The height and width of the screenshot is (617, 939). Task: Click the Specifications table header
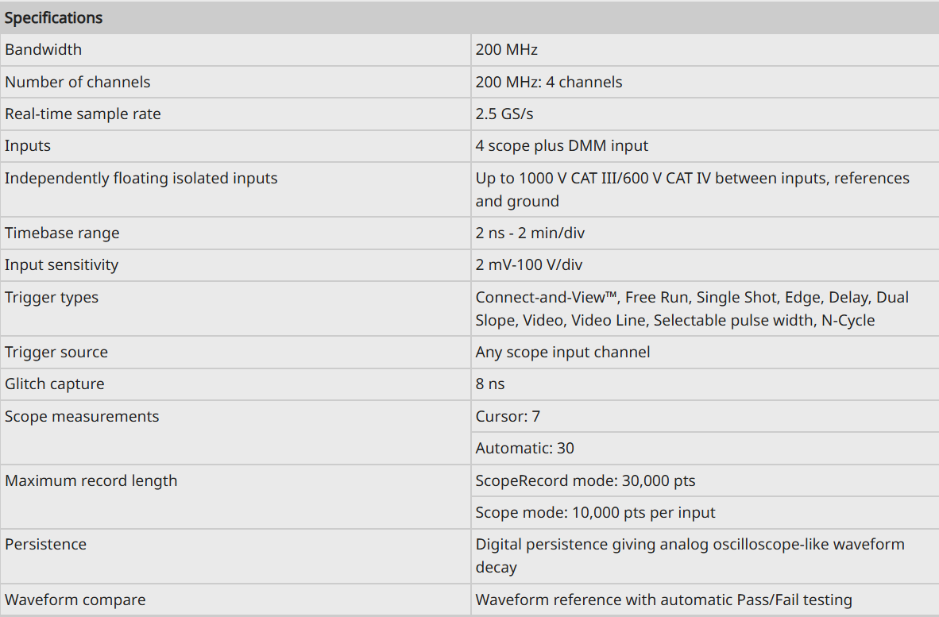click(x=469, y=17)
